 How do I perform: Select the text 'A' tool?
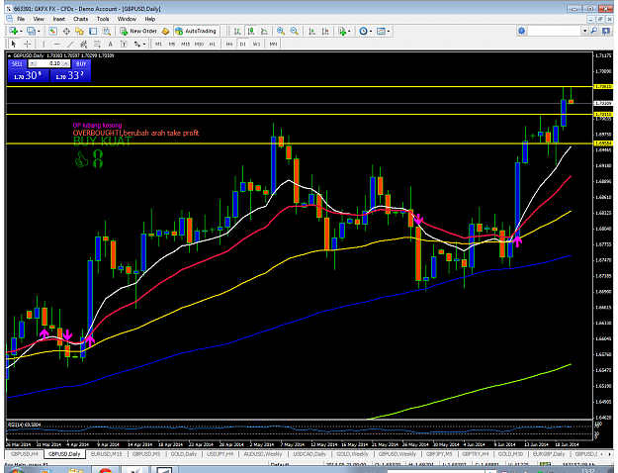tap(111, 44)
